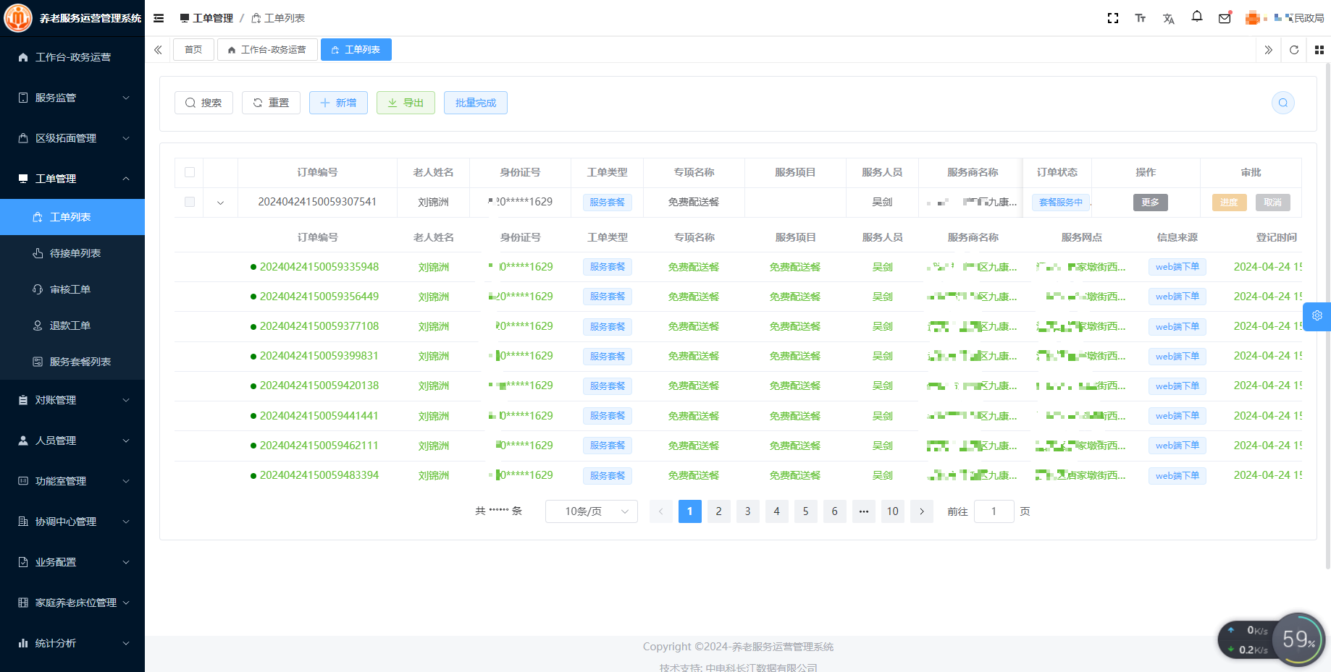The height and width of the screenshot is (672, 1331).
Task: Click the 更多 button in operations column
Action: tap(1150, 203)
